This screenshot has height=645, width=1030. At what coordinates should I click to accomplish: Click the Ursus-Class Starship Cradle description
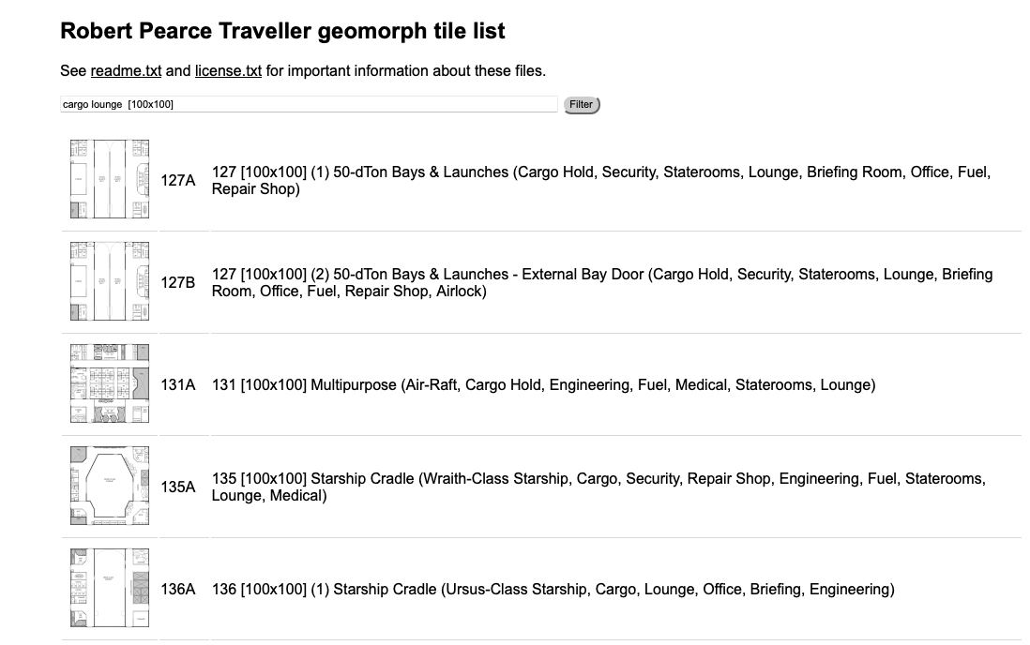click(553, 589)
